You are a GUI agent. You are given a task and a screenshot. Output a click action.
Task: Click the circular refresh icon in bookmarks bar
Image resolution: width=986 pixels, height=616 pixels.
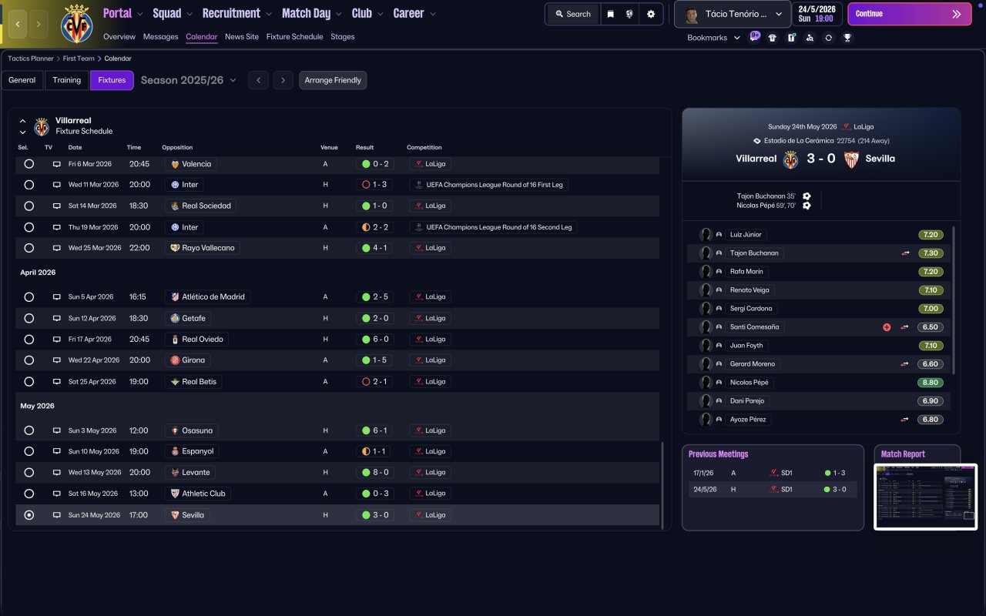click(828, 38)
